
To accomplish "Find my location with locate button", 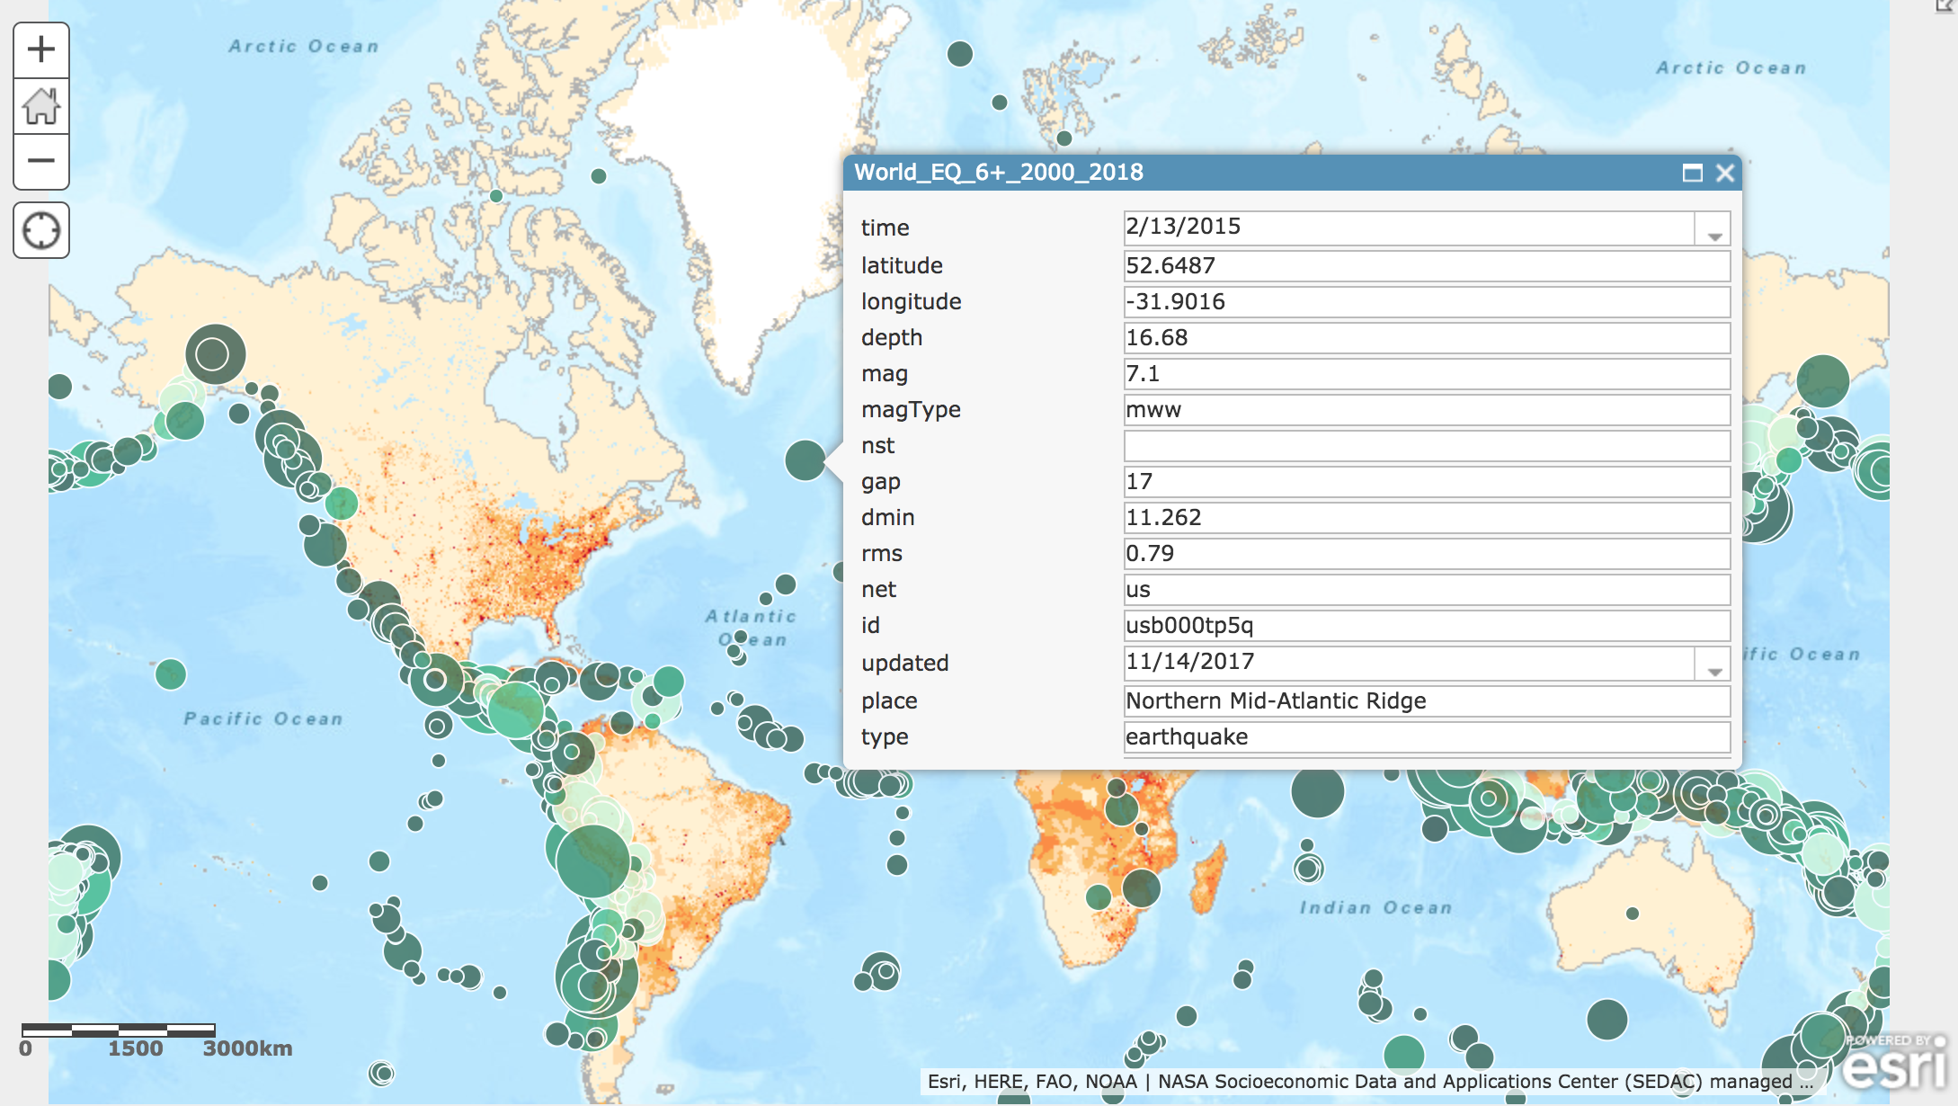I will pos(41,230).
